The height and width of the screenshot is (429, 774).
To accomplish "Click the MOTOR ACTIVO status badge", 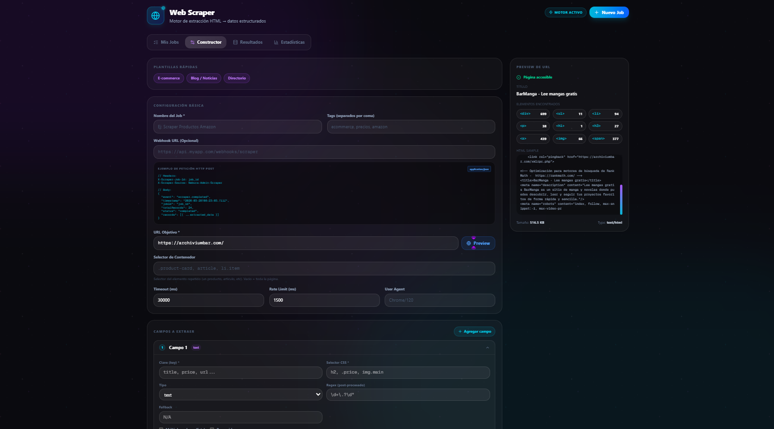I will click(x=565, y=13).
